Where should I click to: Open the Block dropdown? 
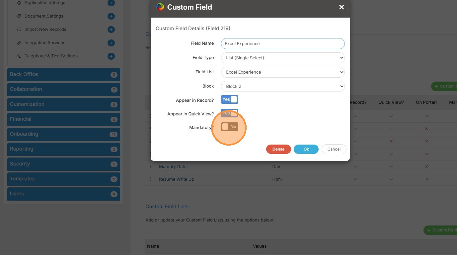283,86
